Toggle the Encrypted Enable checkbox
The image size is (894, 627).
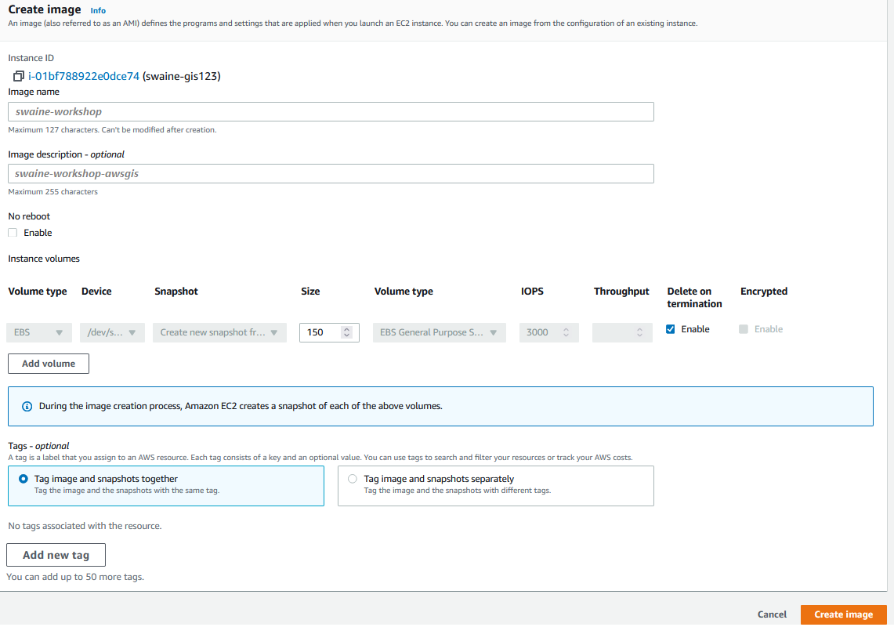click(744, 329)
